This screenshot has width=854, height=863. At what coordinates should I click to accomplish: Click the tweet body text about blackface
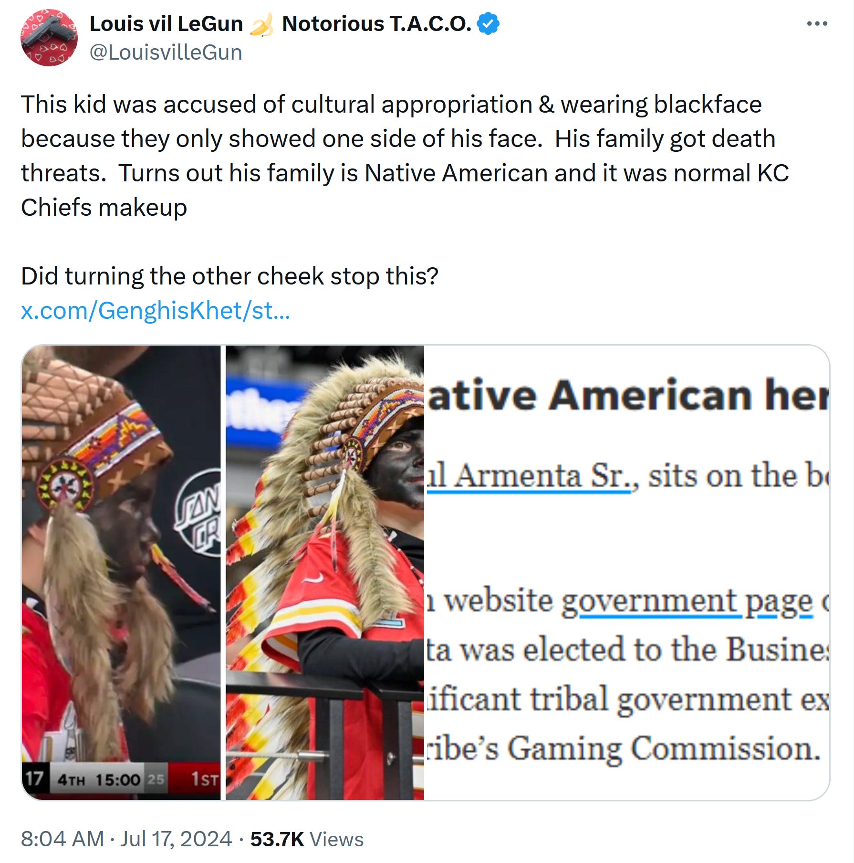405,156
